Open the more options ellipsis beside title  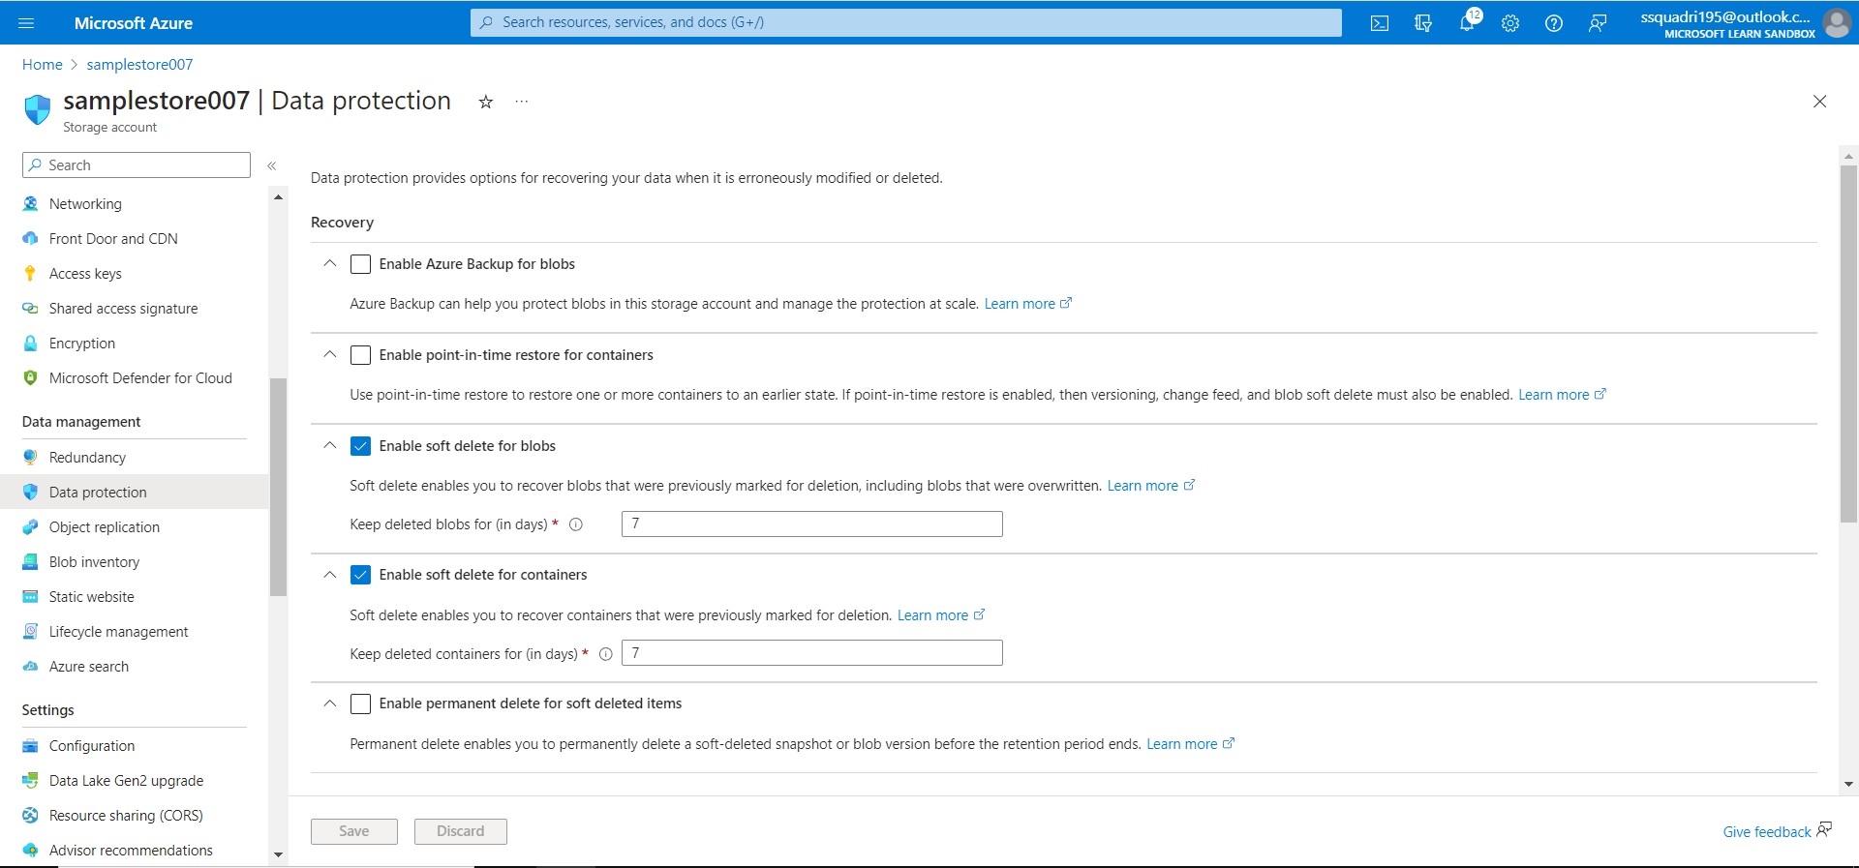tap(522, 102)
